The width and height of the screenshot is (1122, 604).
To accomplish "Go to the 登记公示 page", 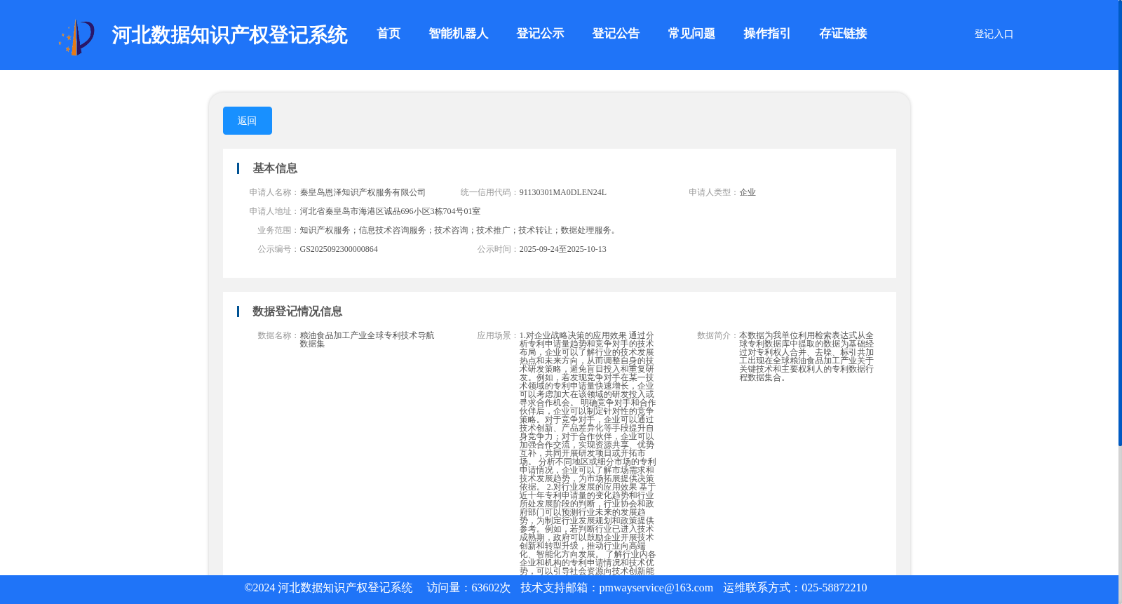I will (x=540, y=34).
